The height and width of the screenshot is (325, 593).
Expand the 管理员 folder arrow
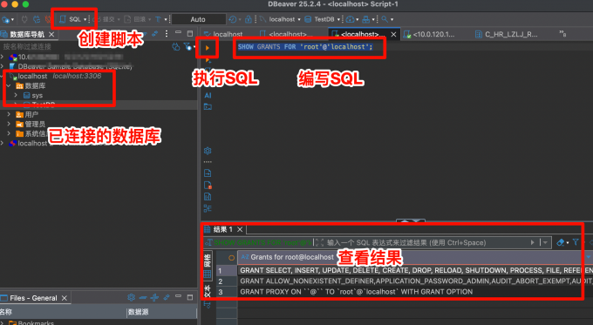tap(9, 124)
